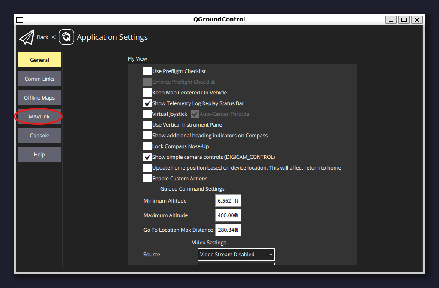The image size is (439, 288).
Task: Edit the Minimum Altitude field
Action: (x=228, y=201)
